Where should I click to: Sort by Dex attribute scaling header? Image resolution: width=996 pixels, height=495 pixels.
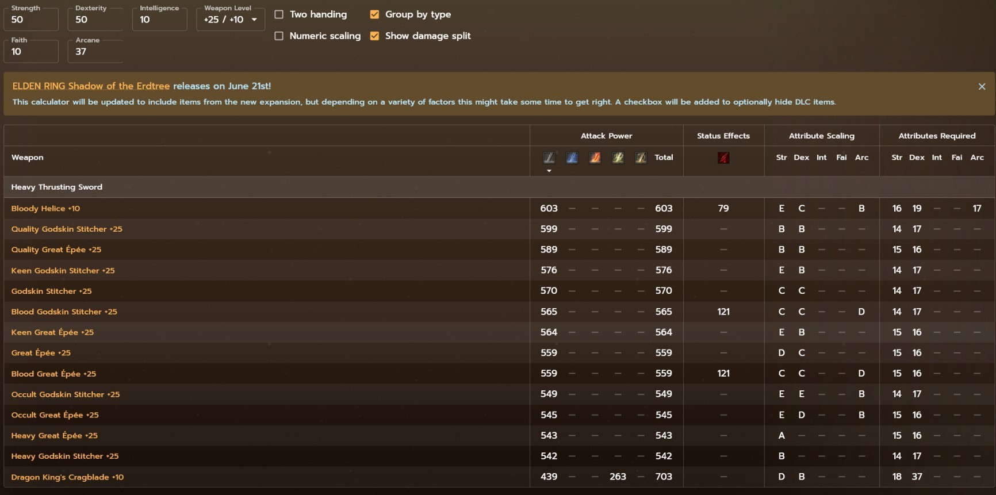(x=802, y=158)
